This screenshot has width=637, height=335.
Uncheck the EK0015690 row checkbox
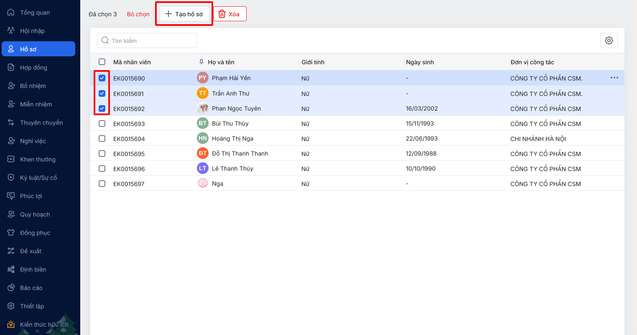102,78
